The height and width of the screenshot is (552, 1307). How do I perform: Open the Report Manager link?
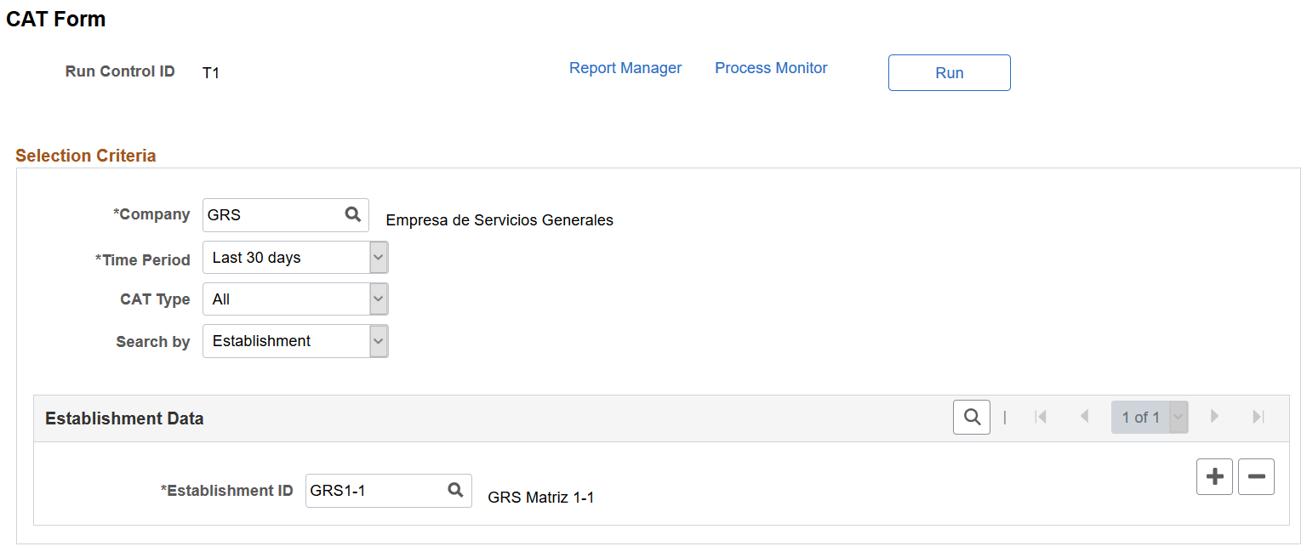tap(625, 68)
